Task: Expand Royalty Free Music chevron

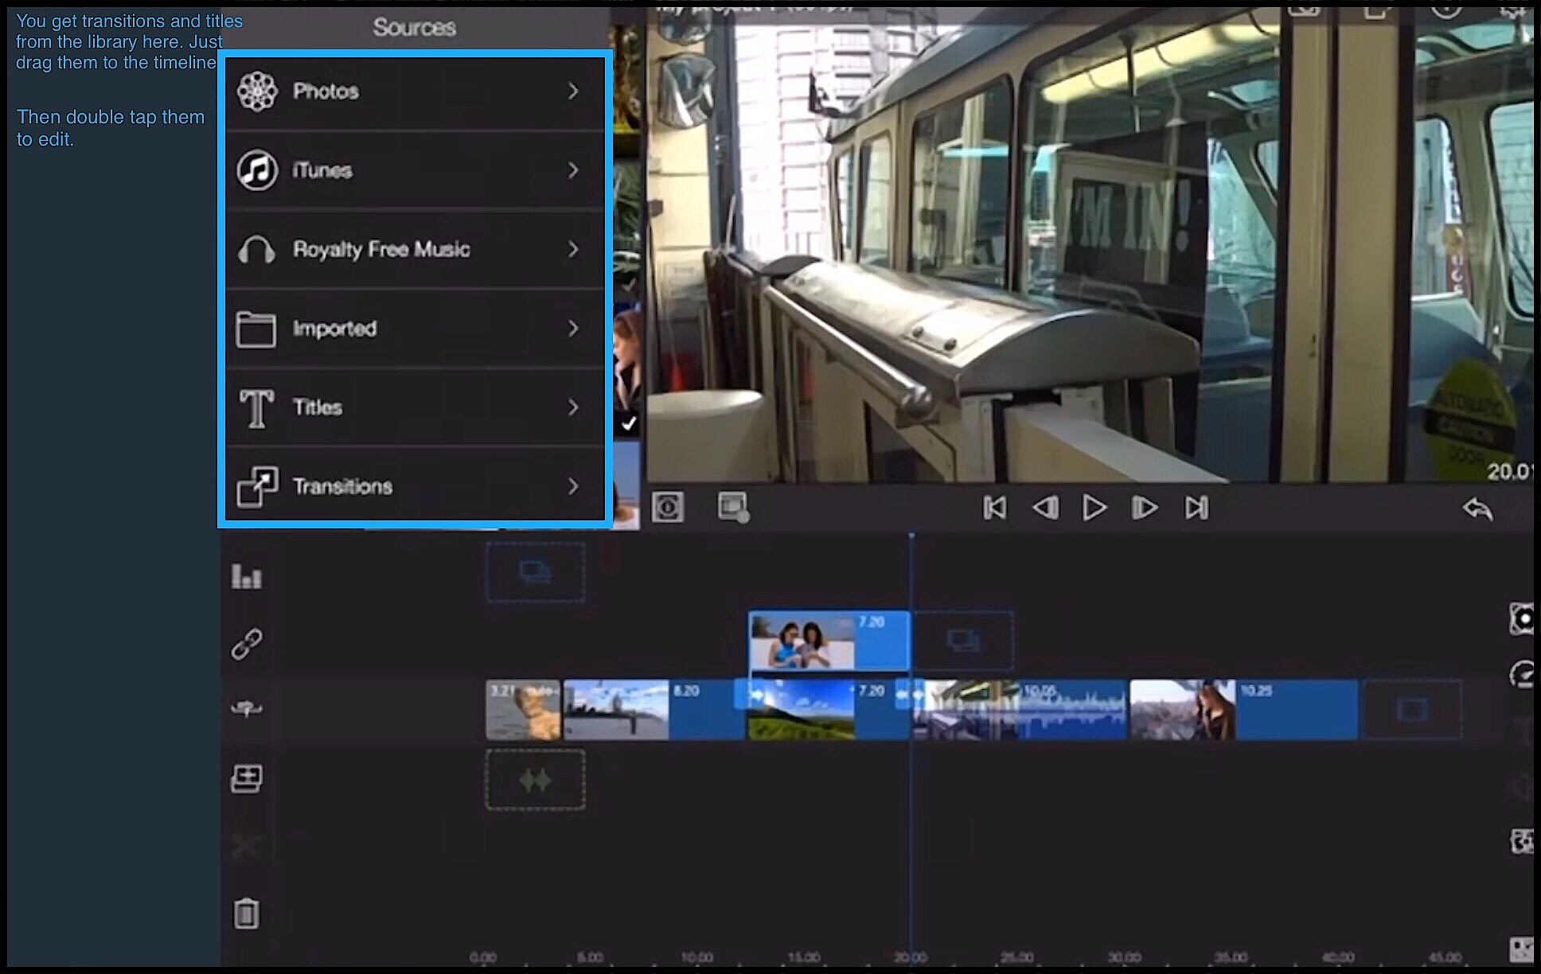Action: pyautogui.click(x=573, y=249)
